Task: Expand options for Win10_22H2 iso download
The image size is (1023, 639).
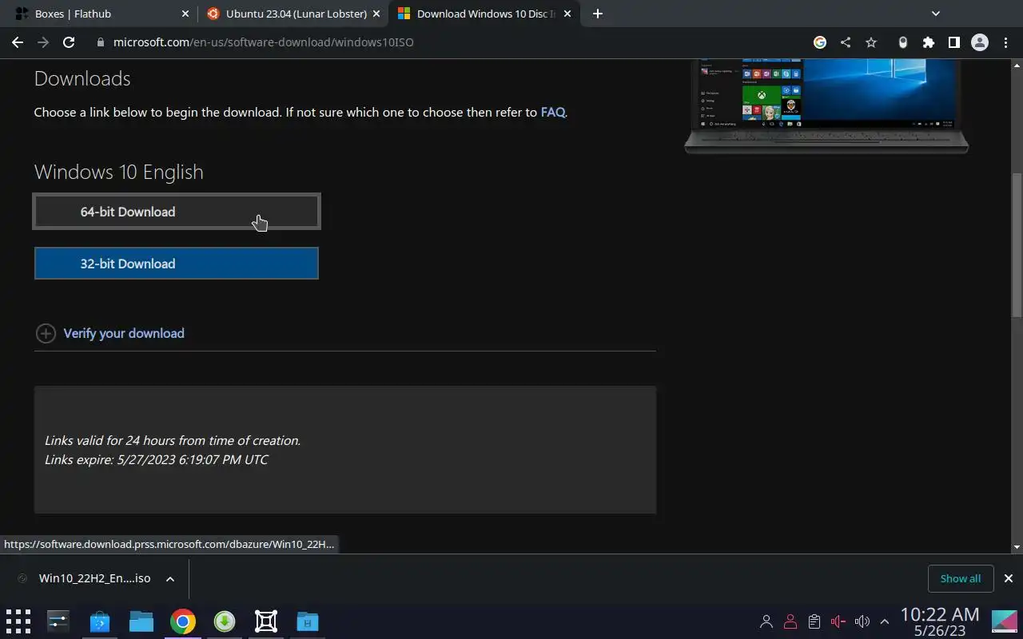Action: click(x=170, y=579)
